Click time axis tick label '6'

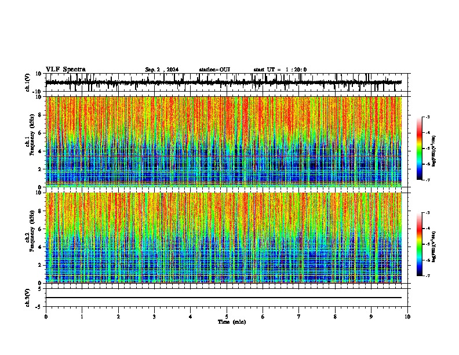263,317
